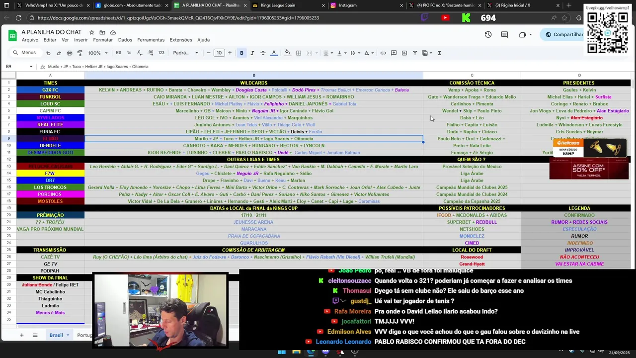The width and height of the screenshot is (636, 358).
Task: Open the comments panel icon
Action: coord(504,34)
